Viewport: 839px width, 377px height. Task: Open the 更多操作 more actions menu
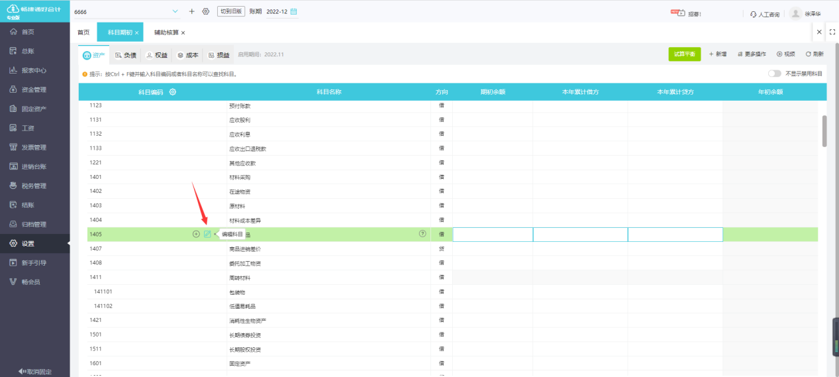pos(752,54)
